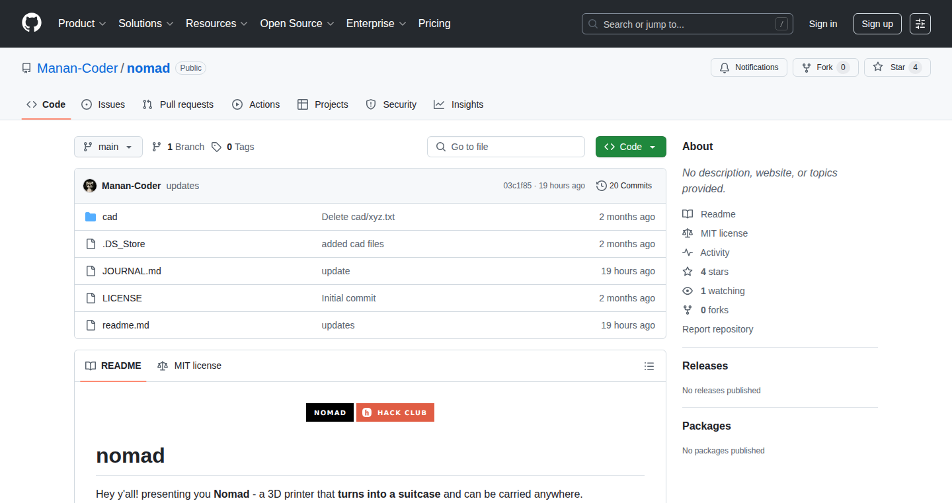This screenshot has height=503, width=952.
Task: Open the green Code dropdown button
Action: pos(631,147)
